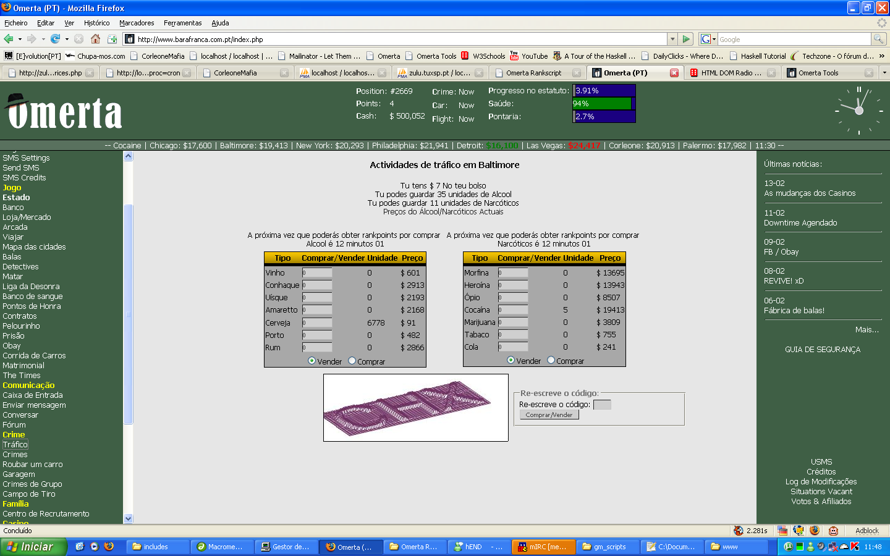Click the Kaspersky icon in system tray
890x556 pixels.
click(855, 547)
